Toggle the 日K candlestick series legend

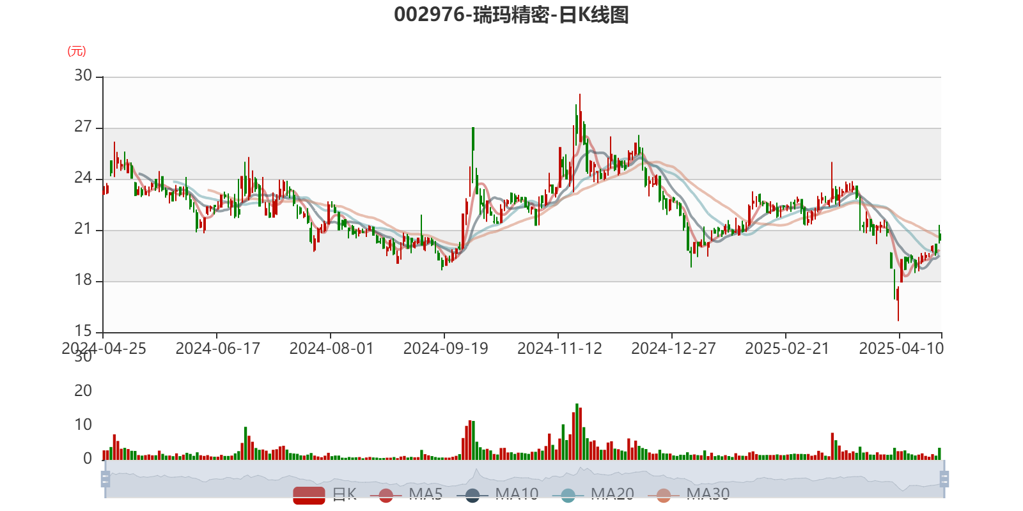(x=325, y=494)
